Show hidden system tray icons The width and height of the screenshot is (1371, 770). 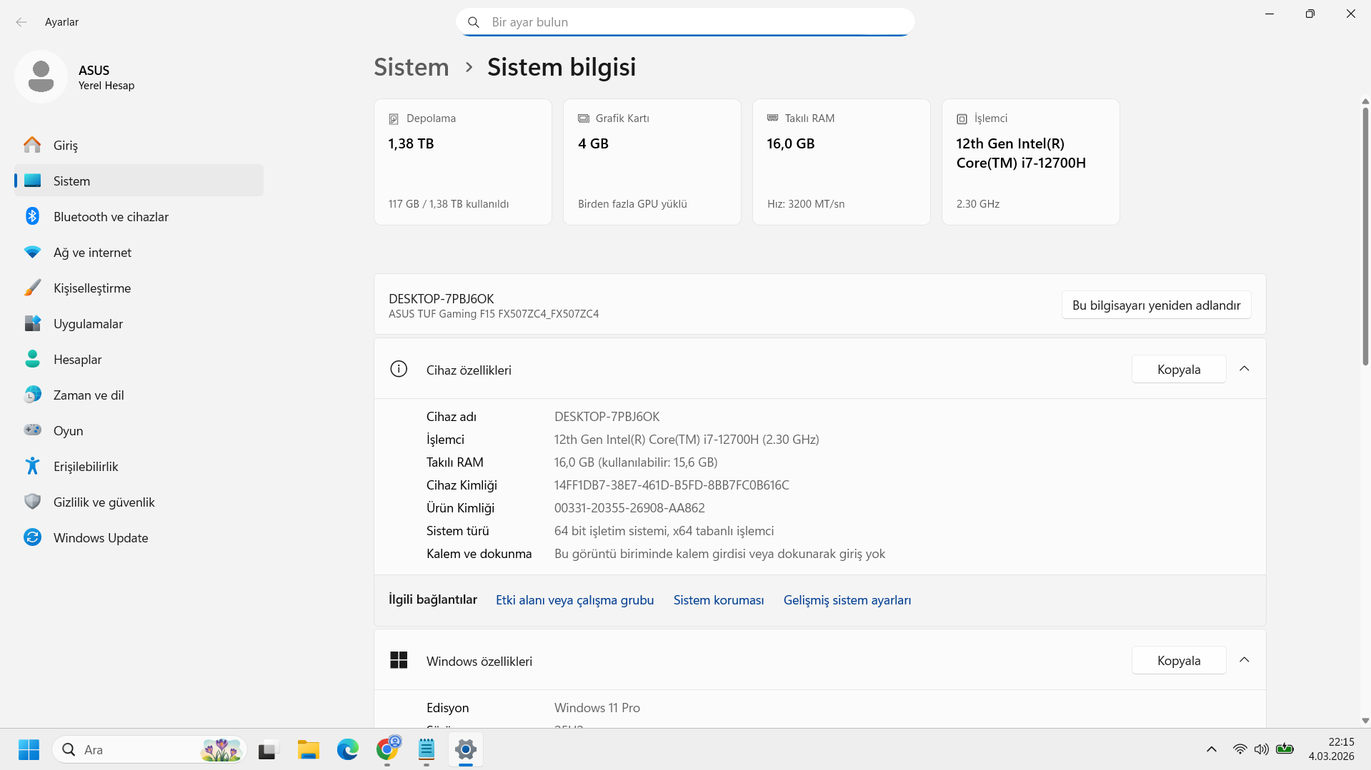click(x=1211, y=749)
